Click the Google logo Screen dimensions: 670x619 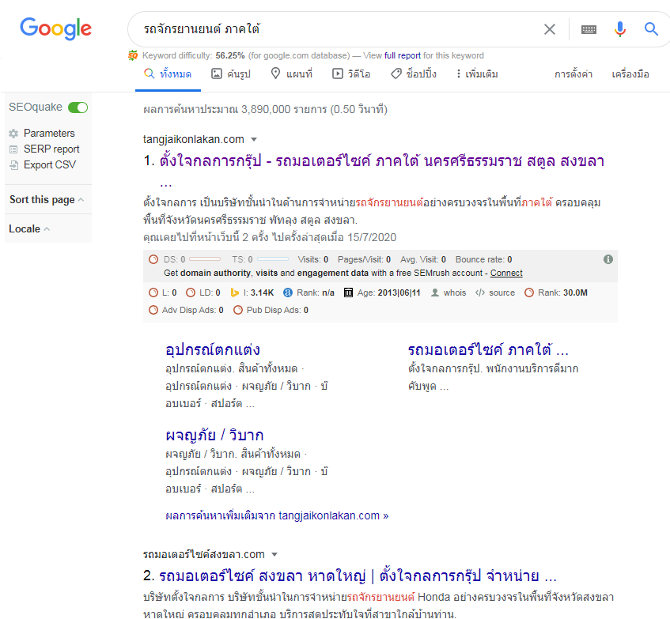[x=55, y=29]
